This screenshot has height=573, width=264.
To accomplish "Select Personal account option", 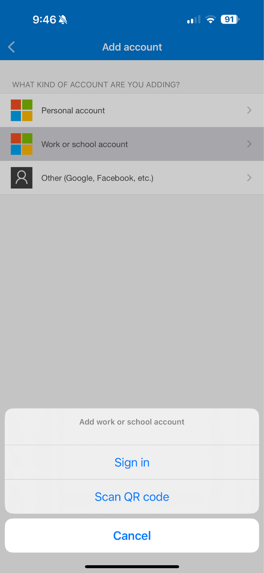I will pos(132,110).
